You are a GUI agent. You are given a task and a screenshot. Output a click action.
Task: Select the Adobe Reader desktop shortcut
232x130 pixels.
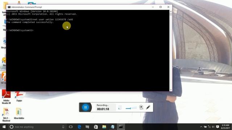tap(6, 97)
